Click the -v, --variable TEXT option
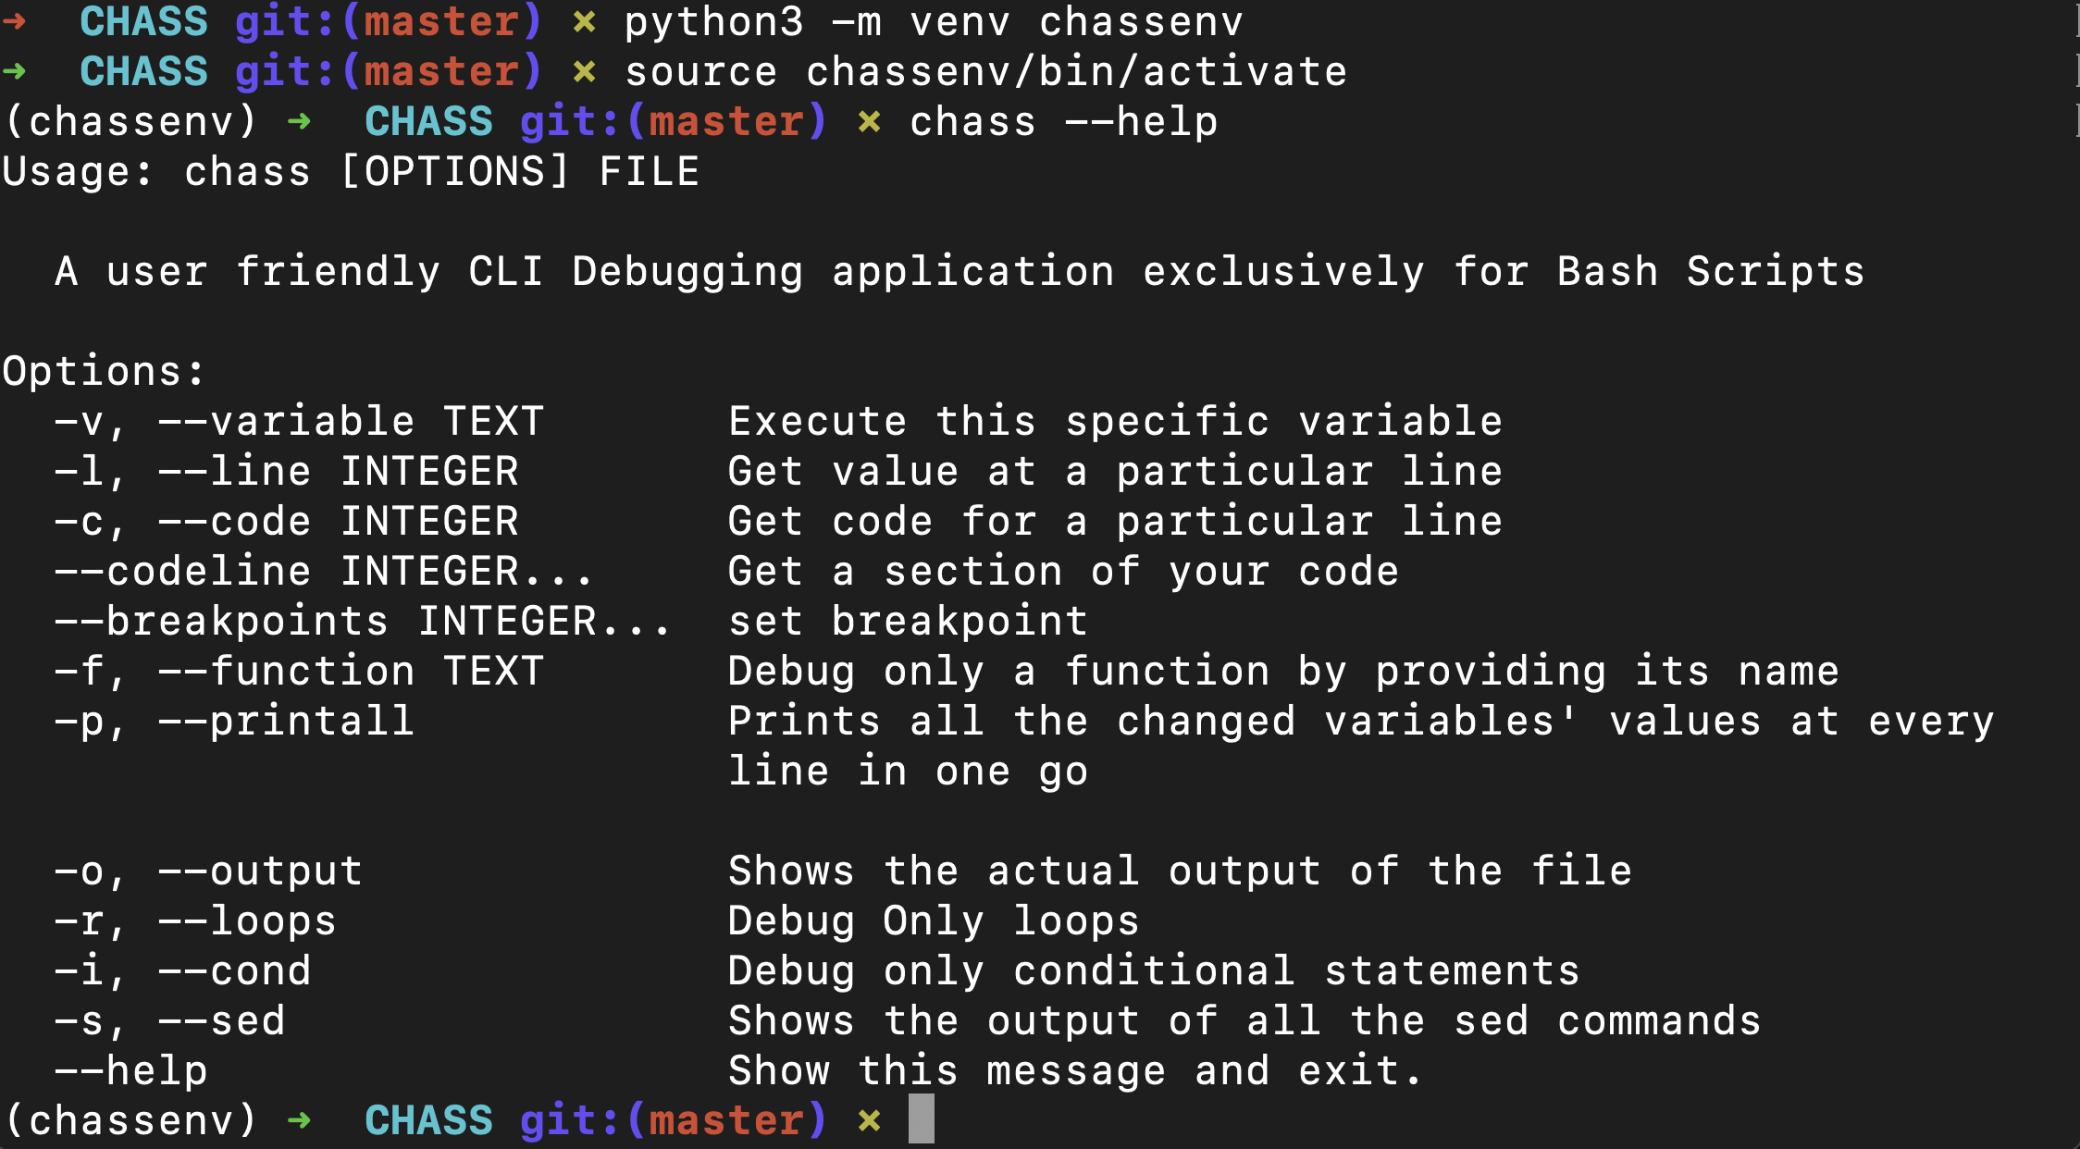The width and height of the screenshot is (2080, 1149). tap(298, 422)
